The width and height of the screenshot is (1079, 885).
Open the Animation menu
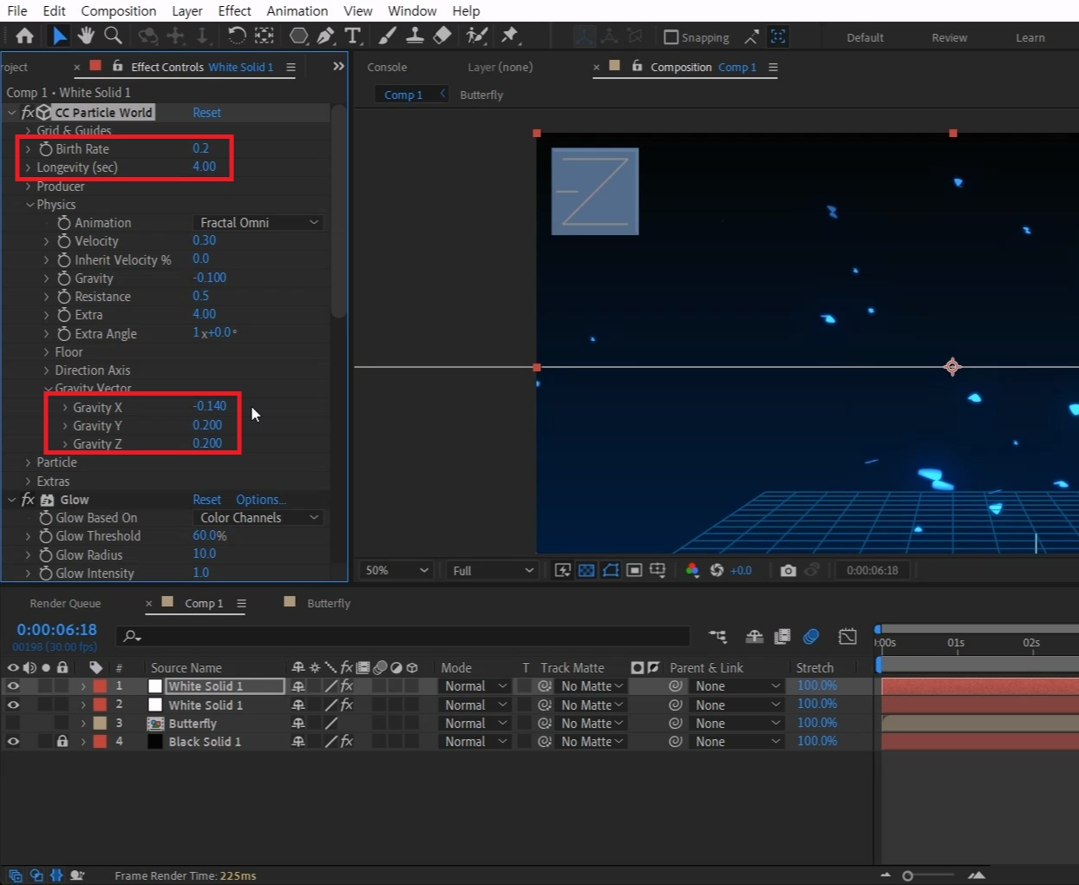click(x=297, y=10)
